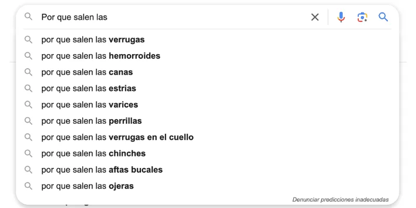416x208 pixels.
Task: Select suggestion 'por que salen las verrugas'
Action: click(x=93, y=40)
